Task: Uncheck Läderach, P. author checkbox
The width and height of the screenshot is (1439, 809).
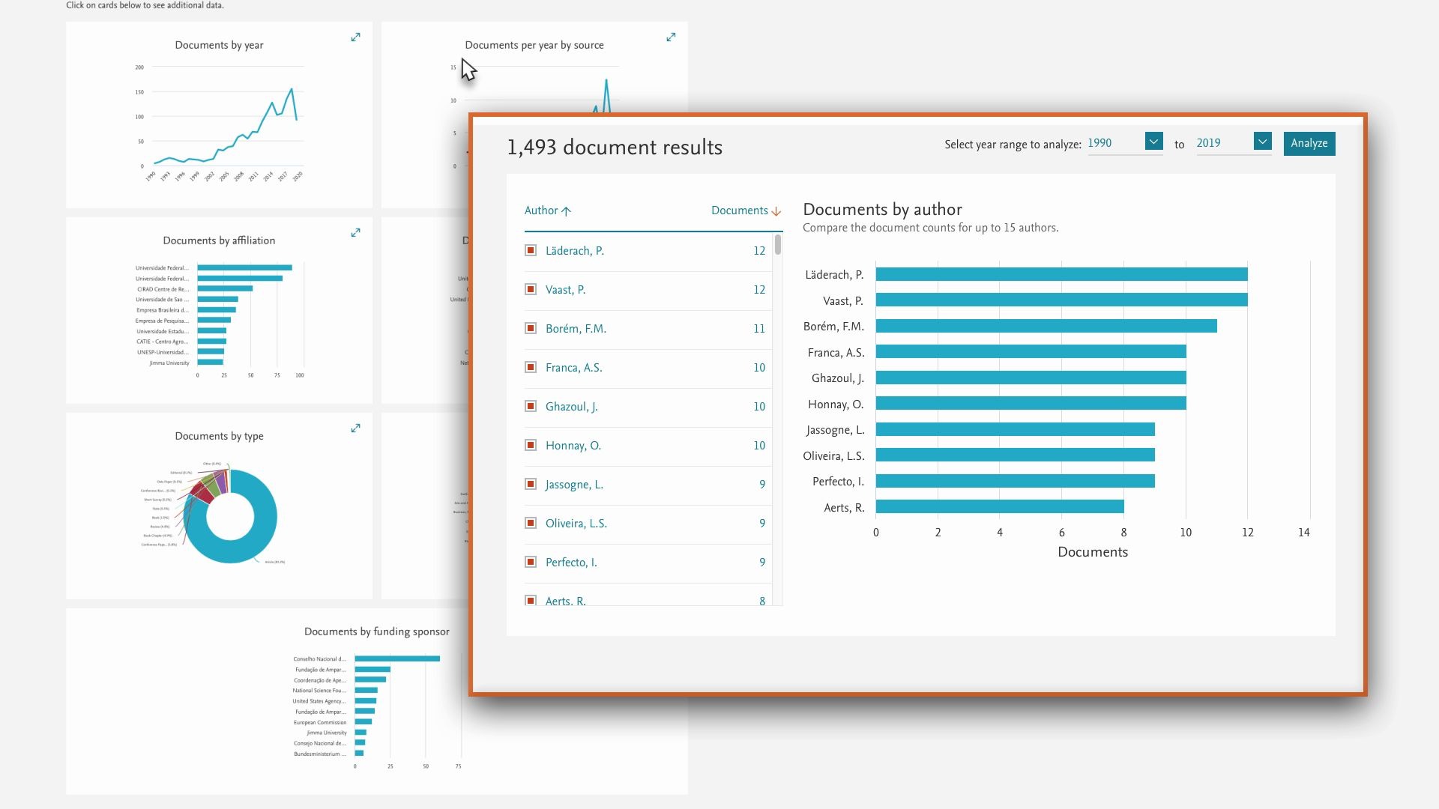Action: click(531, 250)
